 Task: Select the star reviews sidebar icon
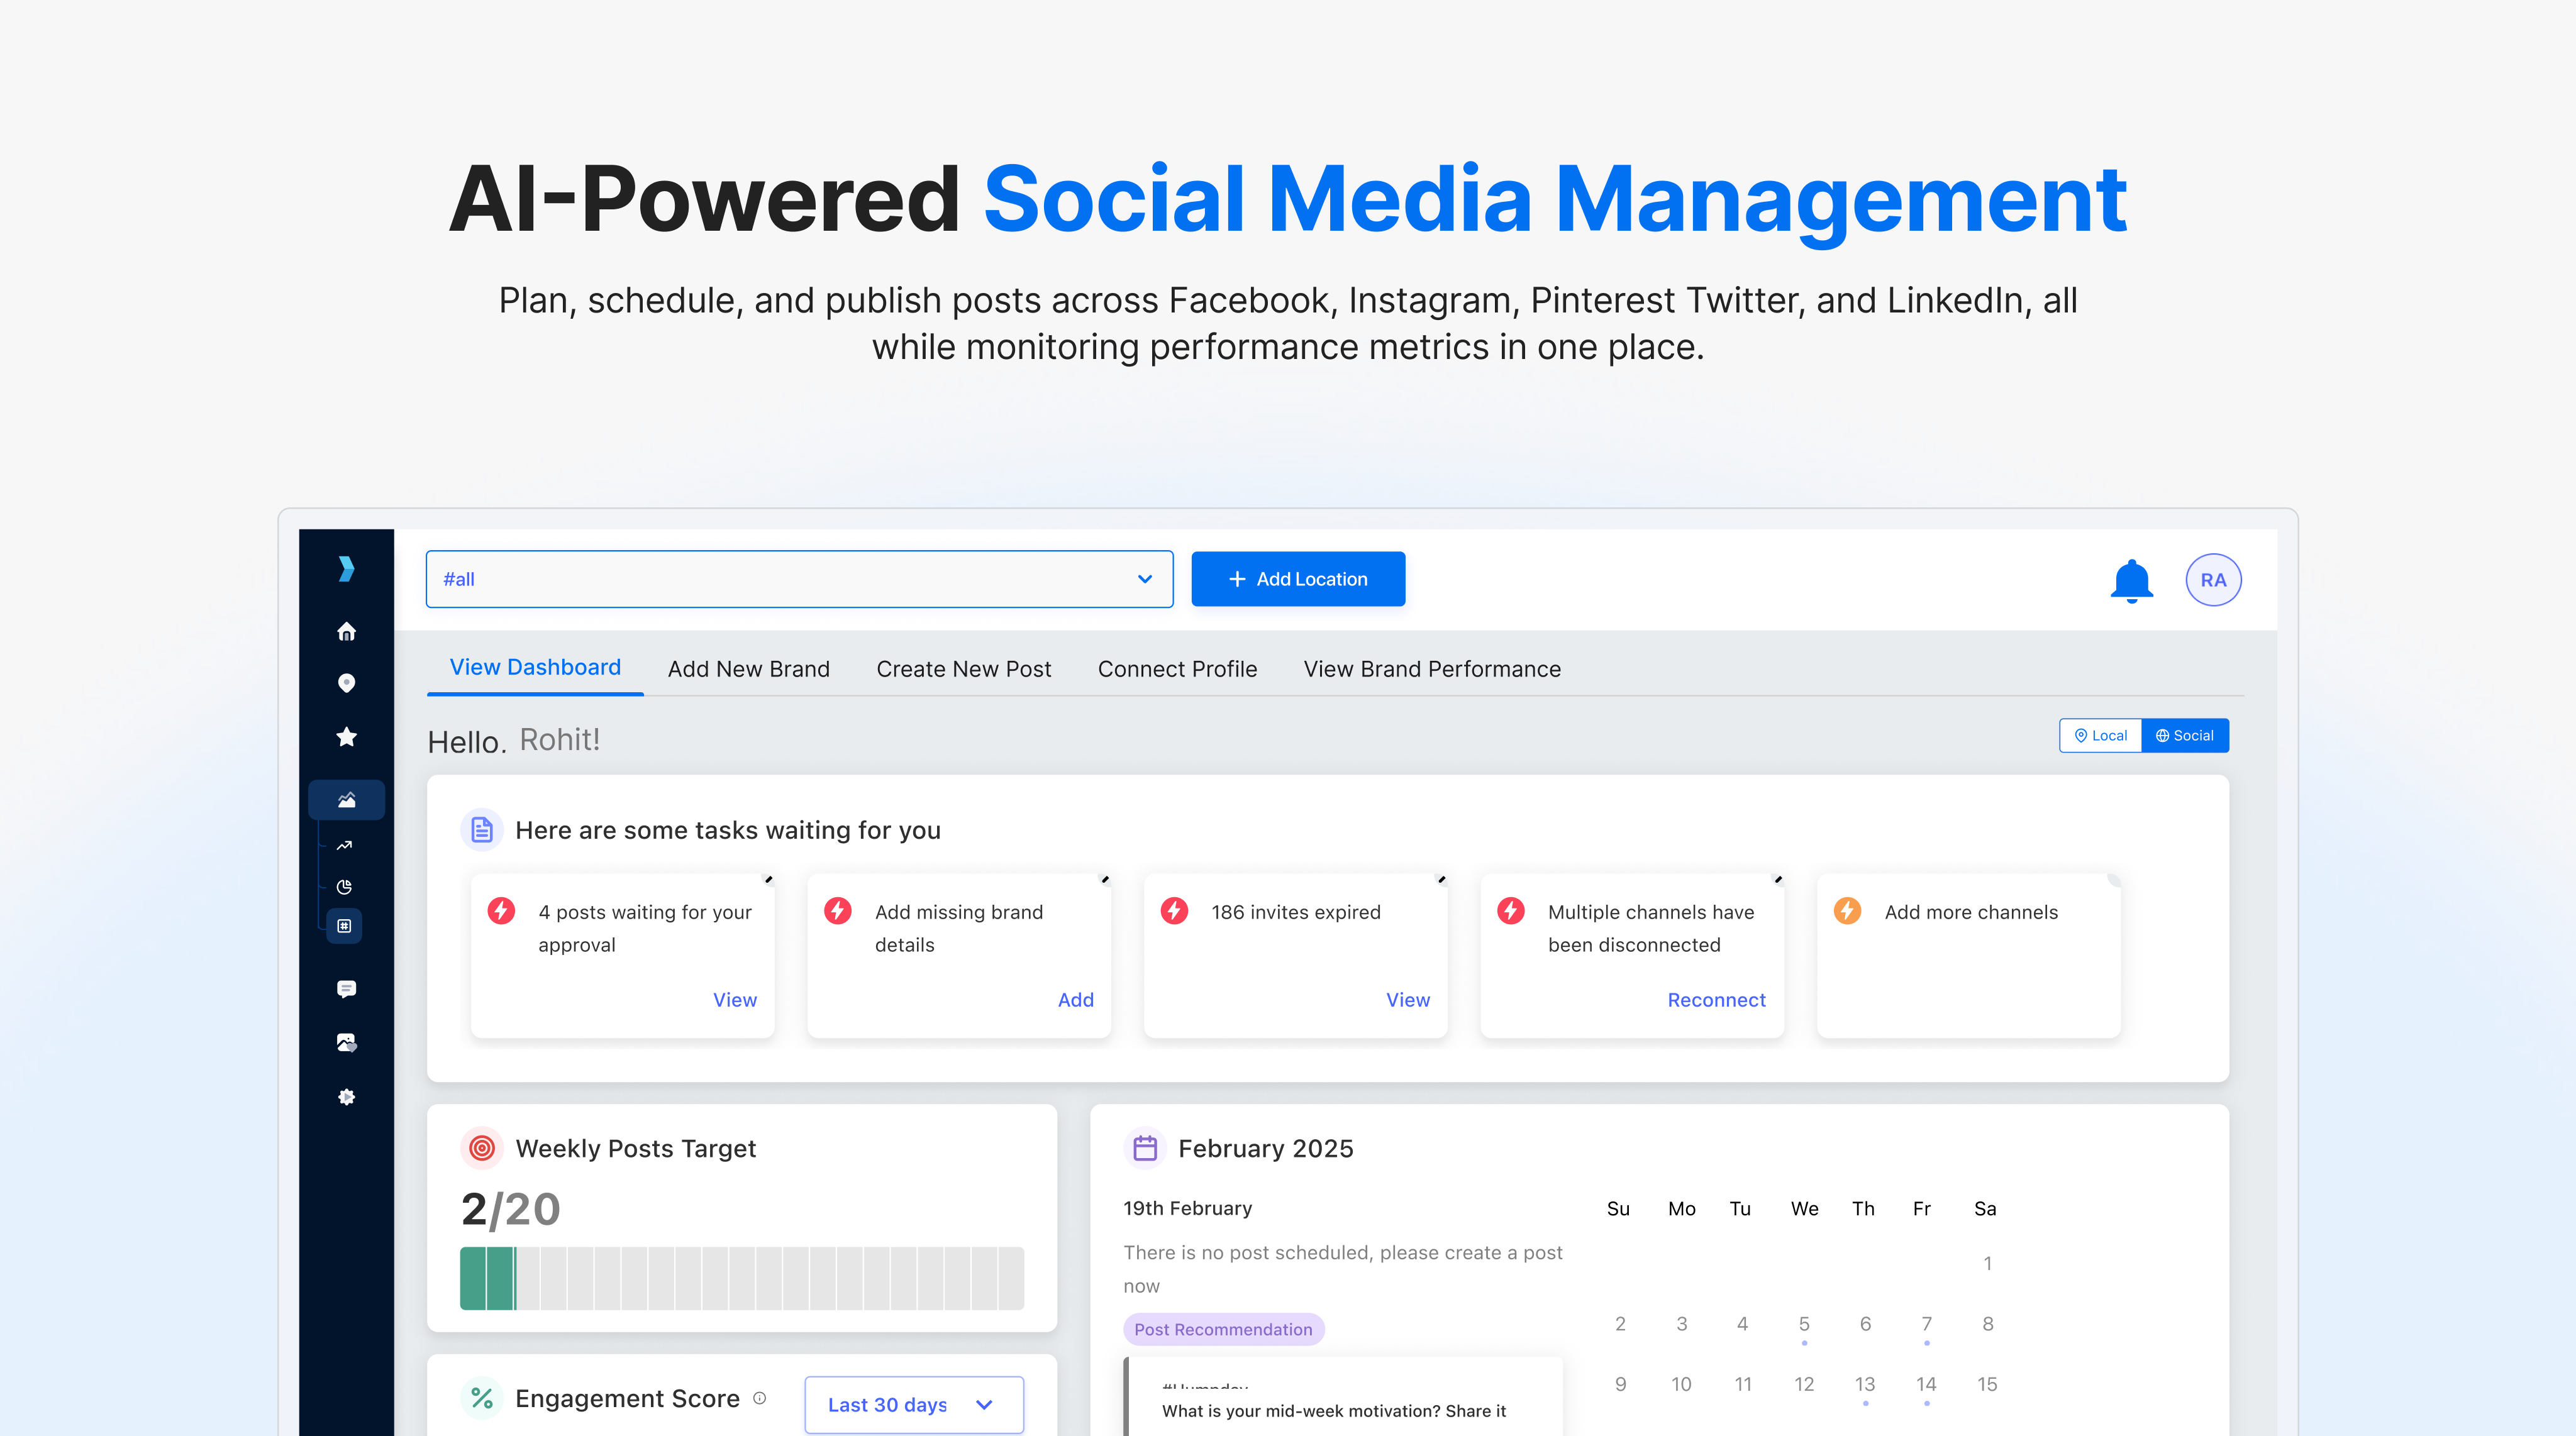coord(346,737)
